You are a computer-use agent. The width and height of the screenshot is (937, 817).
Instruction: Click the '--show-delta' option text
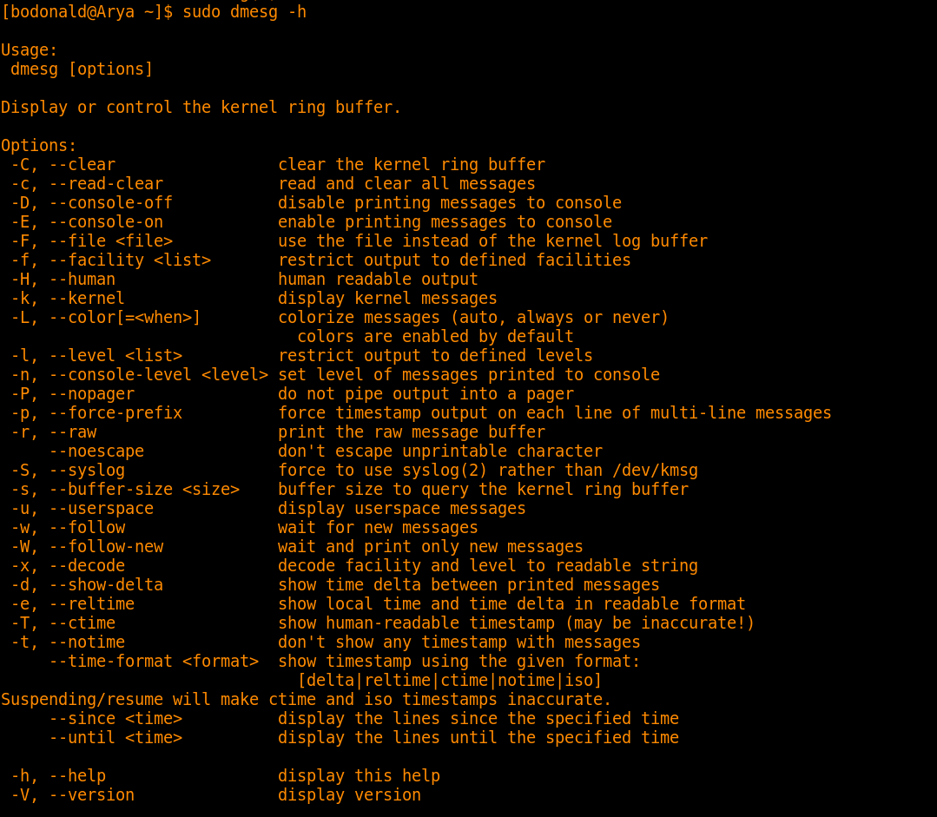(x=106, y=585)
